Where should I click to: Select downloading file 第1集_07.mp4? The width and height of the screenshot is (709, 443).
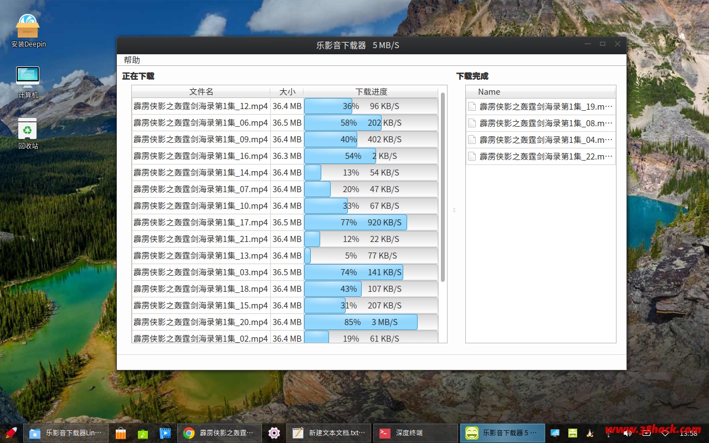click(201, 189)
